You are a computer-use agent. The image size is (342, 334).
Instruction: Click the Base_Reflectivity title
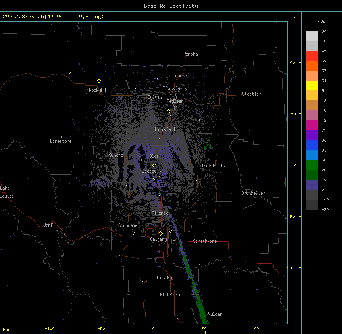171,6
